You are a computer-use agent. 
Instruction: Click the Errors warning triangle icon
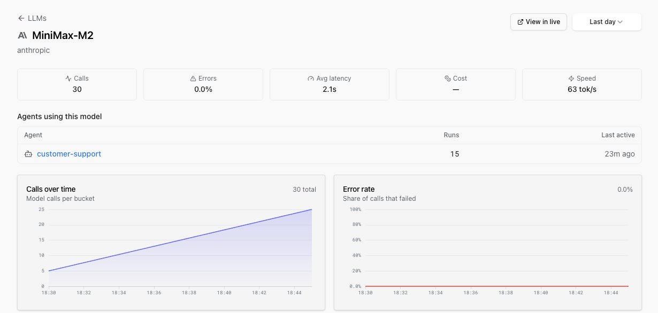tap(193, 79)
